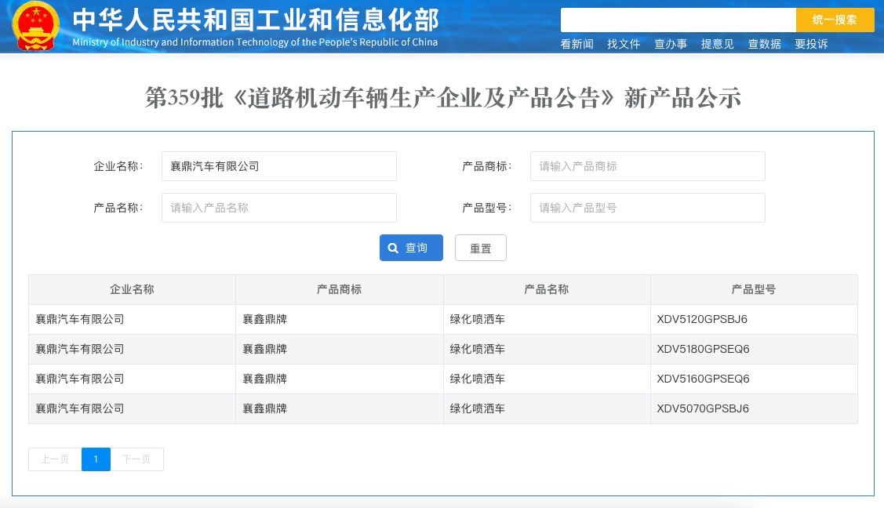Click the 企业名称 input field

pyautogui.click(x=279, y=166)
